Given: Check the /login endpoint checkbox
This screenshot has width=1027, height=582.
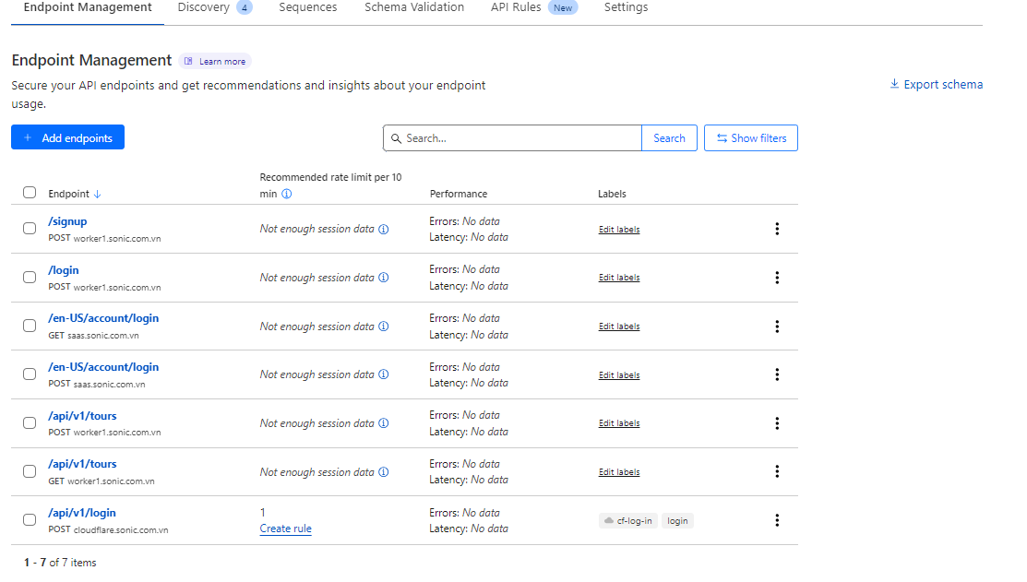Looking at the screenshot, I should tap(30, 278).
